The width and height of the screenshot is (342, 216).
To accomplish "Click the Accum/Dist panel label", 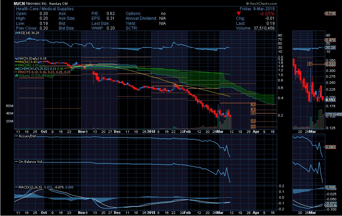I will pos(27,136).
